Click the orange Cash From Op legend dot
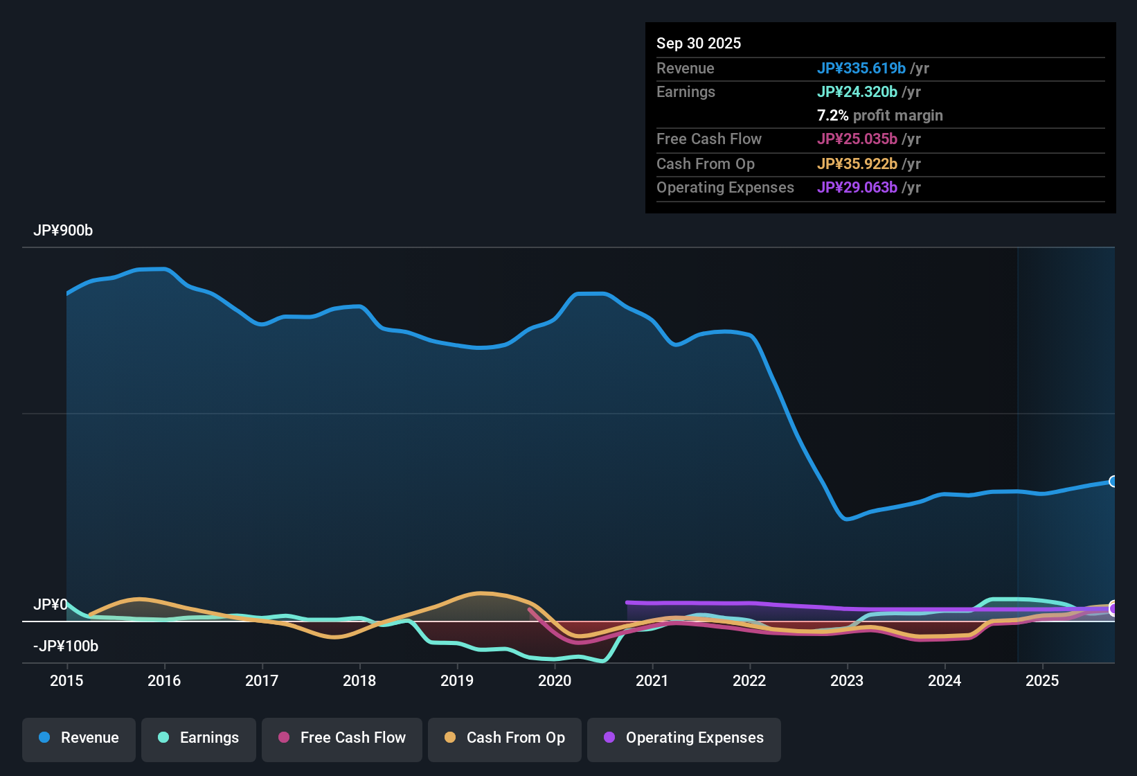The width and height of the screenshot is (1137, 776). coord(451,738)
